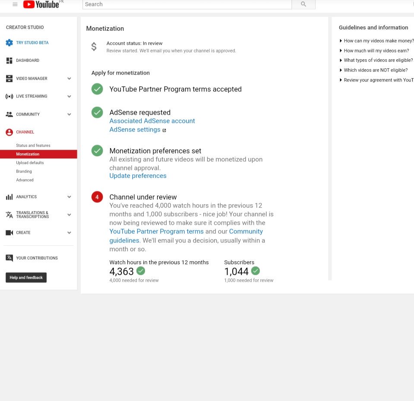Click the Community people icon
414x401 pixels.
[9, 114]
